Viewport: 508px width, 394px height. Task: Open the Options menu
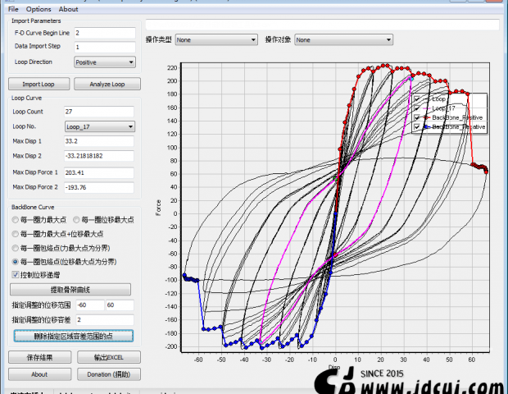pos(39,9)
